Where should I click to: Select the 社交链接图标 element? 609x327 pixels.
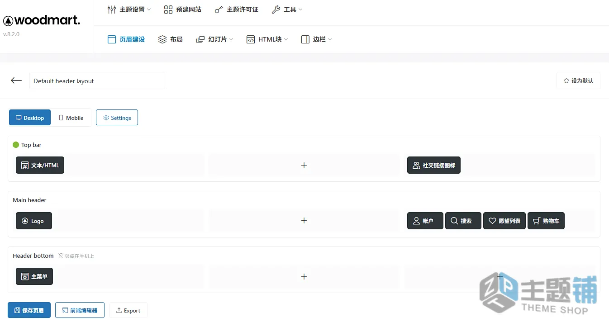[x=434, y=165]
